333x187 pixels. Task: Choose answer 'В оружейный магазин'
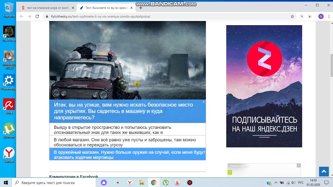(127, 154)
